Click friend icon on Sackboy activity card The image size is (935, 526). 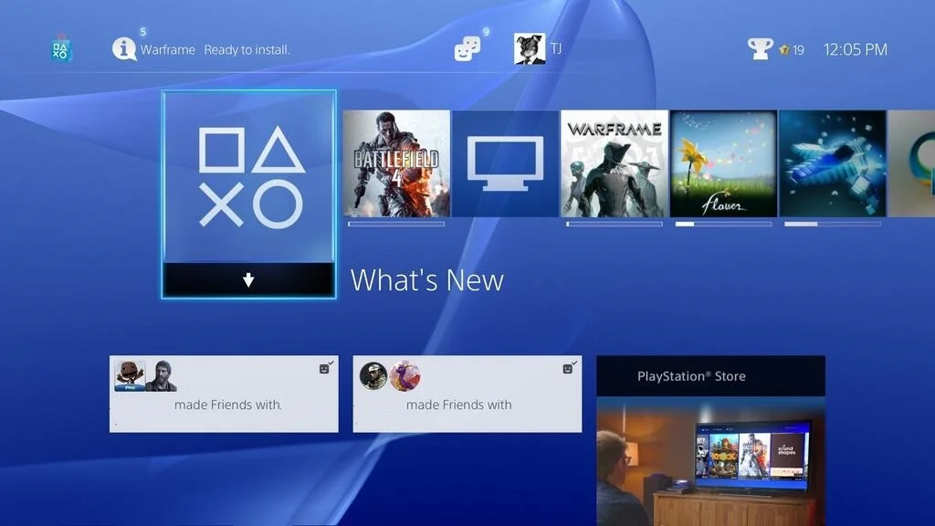(x=326, y=367)
